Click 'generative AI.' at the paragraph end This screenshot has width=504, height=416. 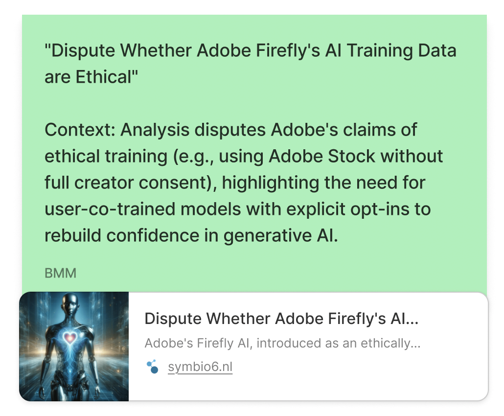280,235
